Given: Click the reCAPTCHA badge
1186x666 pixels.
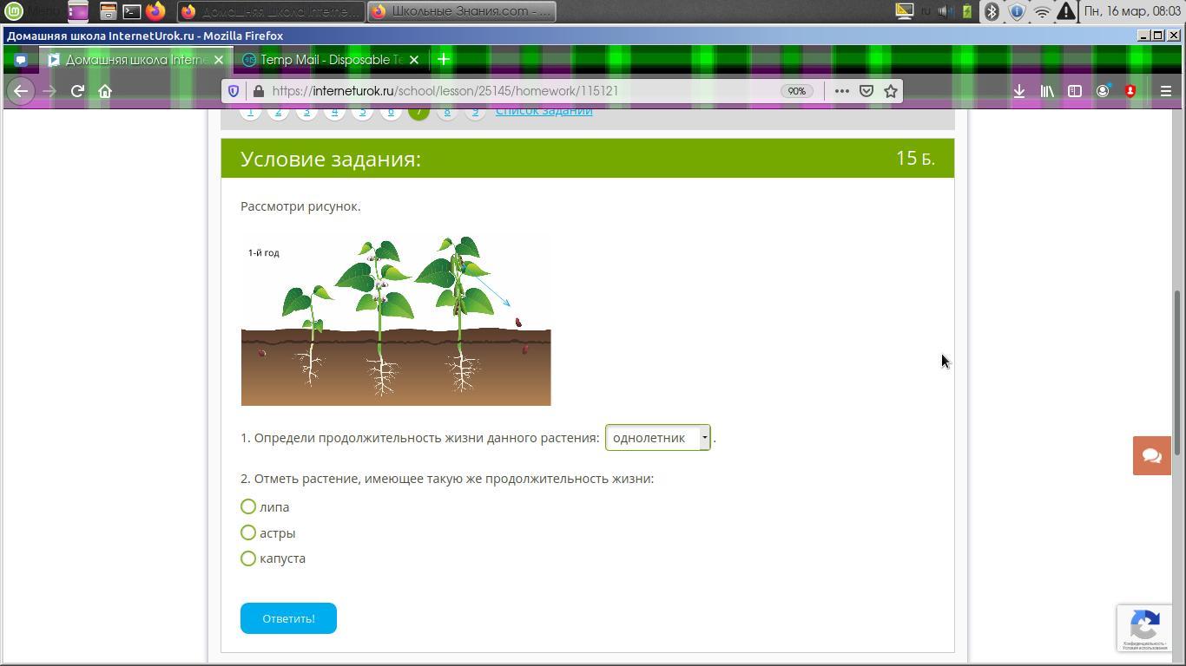Looking at the screenshot, I should tap(1145, 628).
